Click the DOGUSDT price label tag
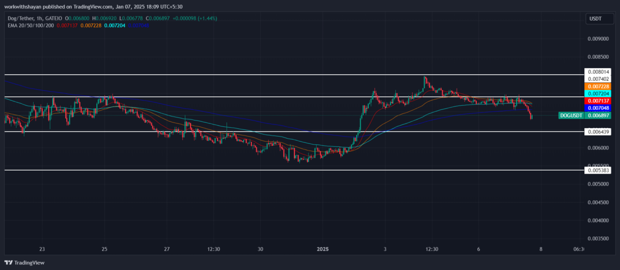The height and width of the screenshot is (270, 620). coord(571,116)
